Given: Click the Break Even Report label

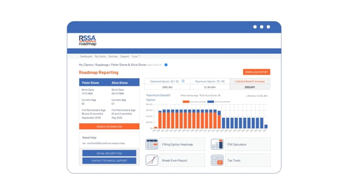Looking at the screenshot, I should click(x=175, y=161).
